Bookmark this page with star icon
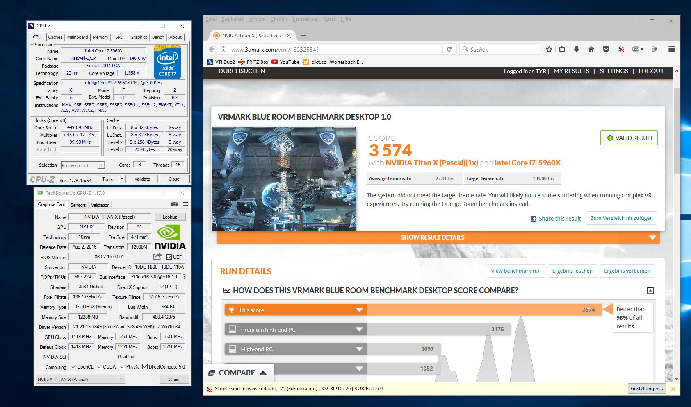691x407 pixels. pos(549,49)
